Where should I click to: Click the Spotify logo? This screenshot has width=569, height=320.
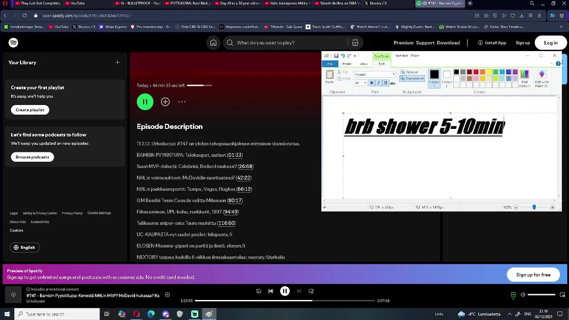point(13,43)
